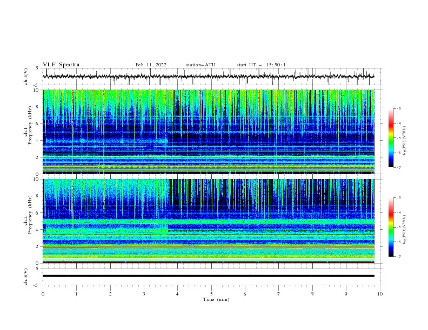Image resolution: width=428 pixels, height=330 pixels.
Task: Click the log(PSD) label beside the ch.1 colorbar
Action: click(x=405, y=141)
